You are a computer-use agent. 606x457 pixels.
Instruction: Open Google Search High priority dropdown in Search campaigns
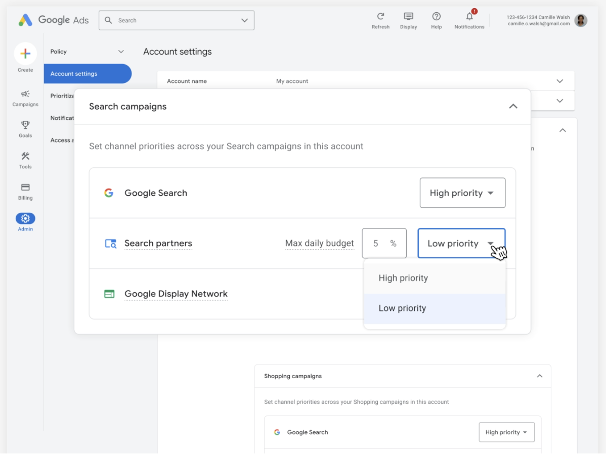coord(463,193)
